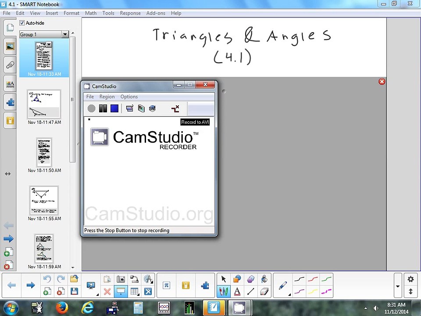421x316 pixels.
Task: Toggle the Pens tool in toolbar
Action: (223, 291)
